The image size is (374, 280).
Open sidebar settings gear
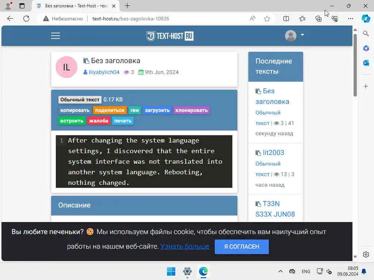[366, 254]
